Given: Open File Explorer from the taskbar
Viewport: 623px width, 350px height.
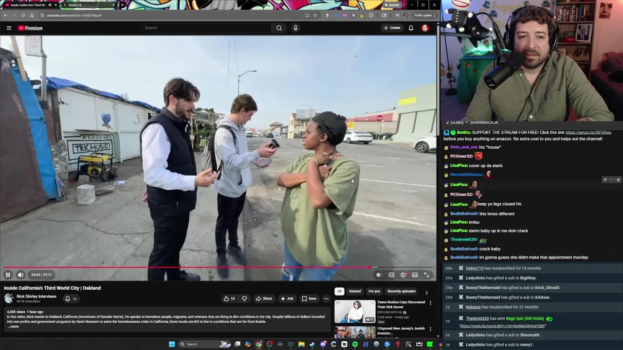Looking at the screenshot, I should pyautogui.click(x=301, y=344).
